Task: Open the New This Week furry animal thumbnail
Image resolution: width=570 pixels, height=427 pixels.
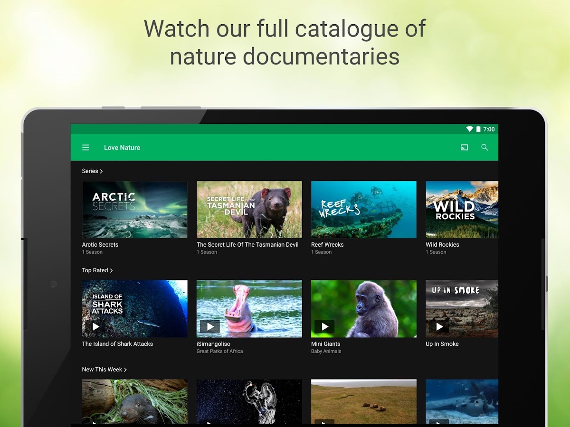Action: pyautogui.click(x=134, y=401)
